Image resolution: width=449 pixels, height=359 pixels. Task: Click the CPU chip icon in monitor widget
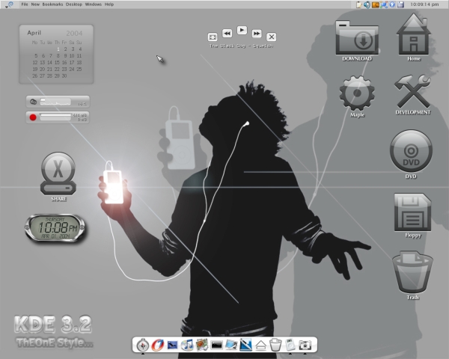pos(33,102)
